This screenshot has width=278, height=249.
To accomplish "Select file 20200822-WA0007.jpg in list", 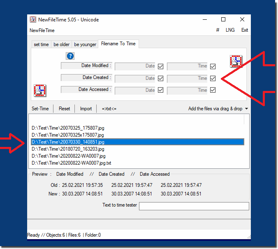I will [x=138, y=156].
